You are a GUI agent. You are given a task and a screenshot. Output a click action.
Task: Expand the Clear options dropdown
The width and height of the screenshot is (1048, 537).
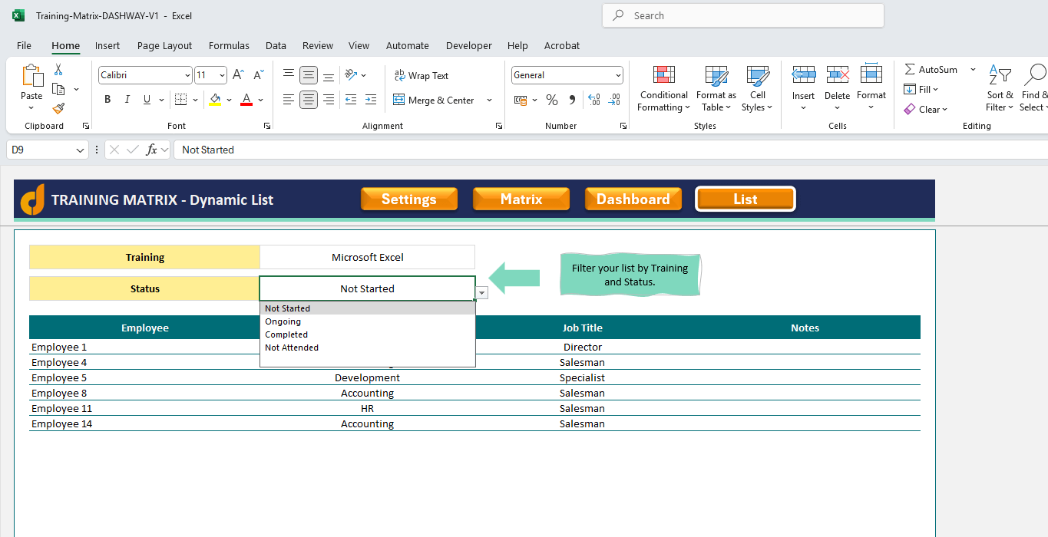point(944,110)
